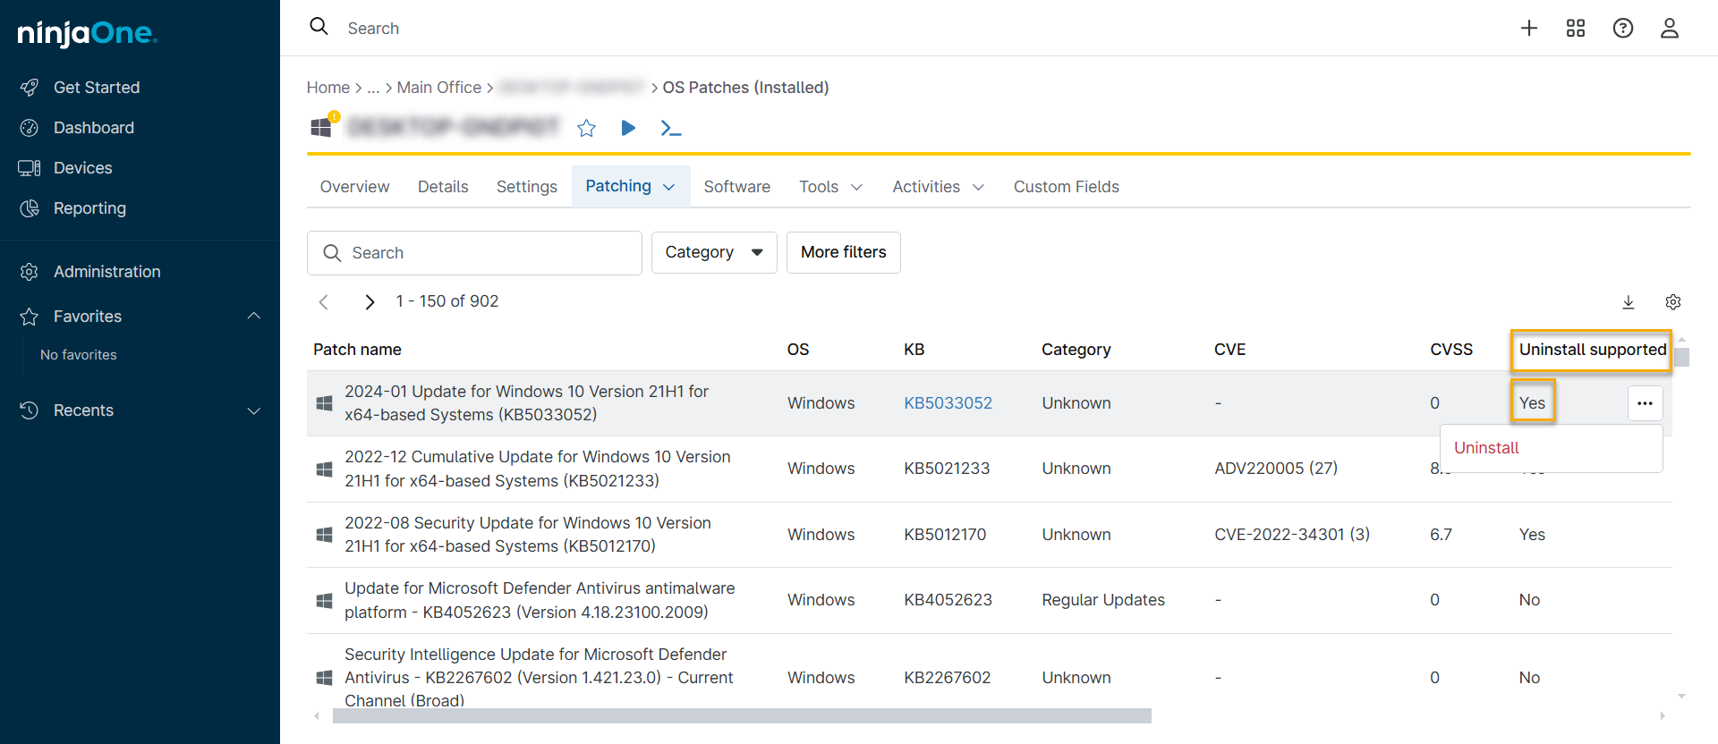Click the patch Search input field
Viewport: 1718px width, 744px height.
(x=488, y=253)
